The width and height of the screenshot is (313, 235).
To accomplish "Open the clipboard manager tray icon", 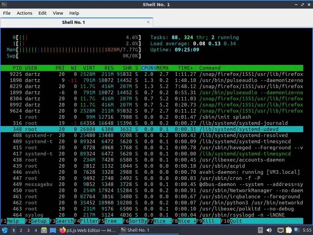I will point(289,230).
